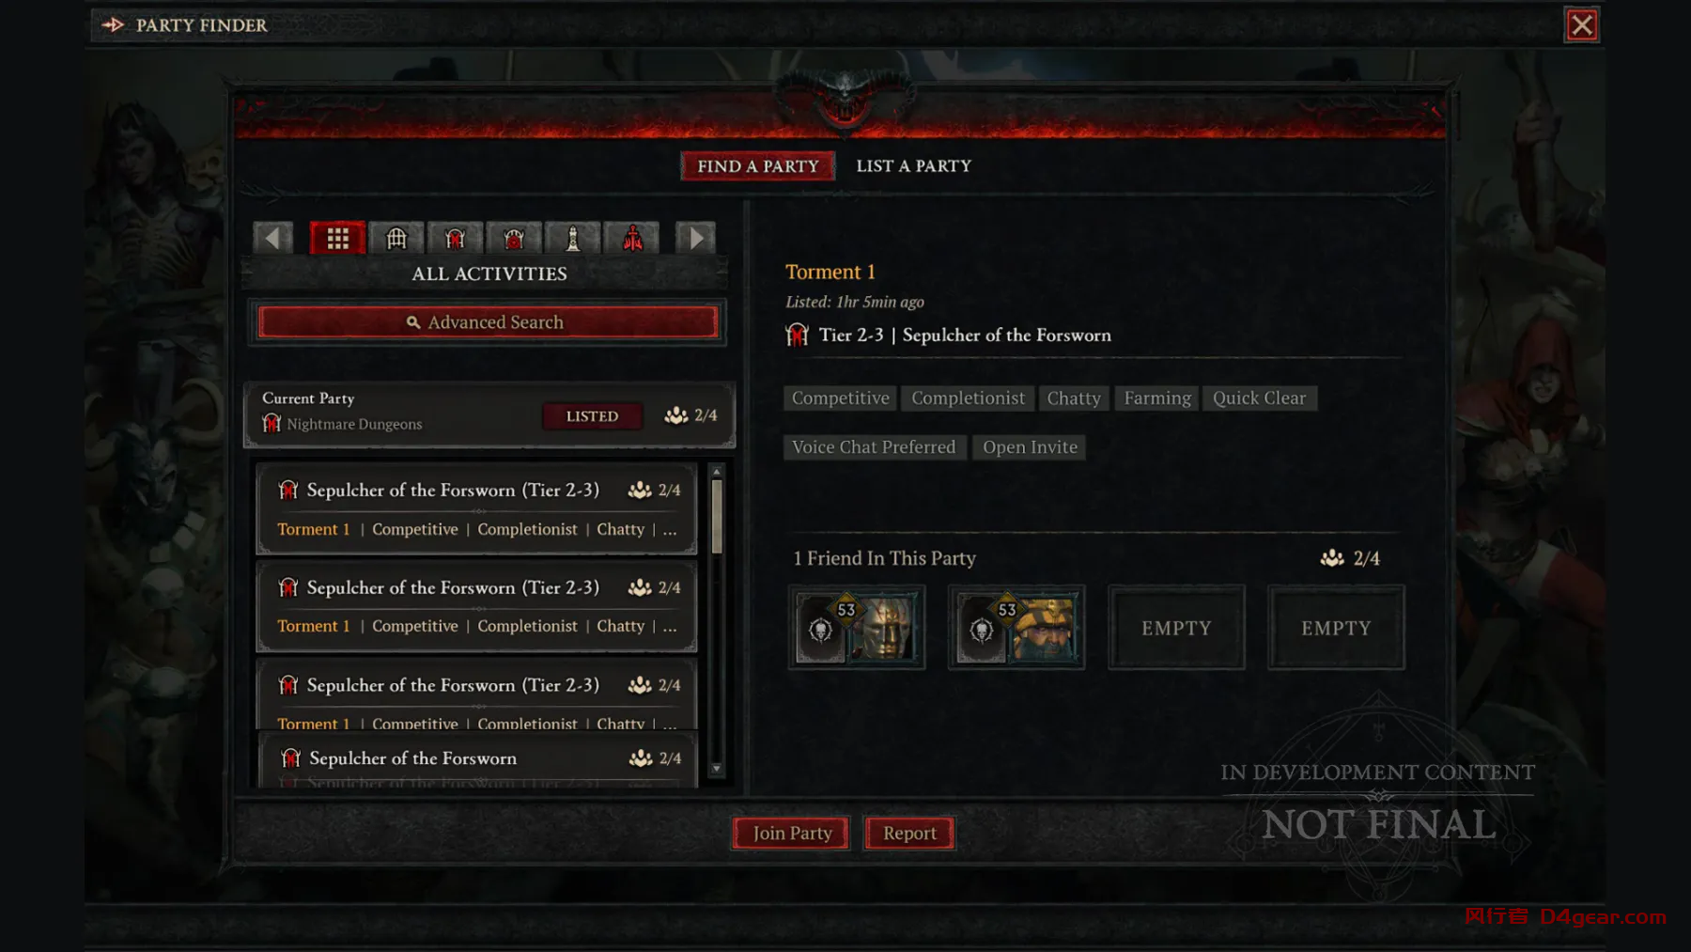Select the dungeon gate activity icon

point(396,238)
